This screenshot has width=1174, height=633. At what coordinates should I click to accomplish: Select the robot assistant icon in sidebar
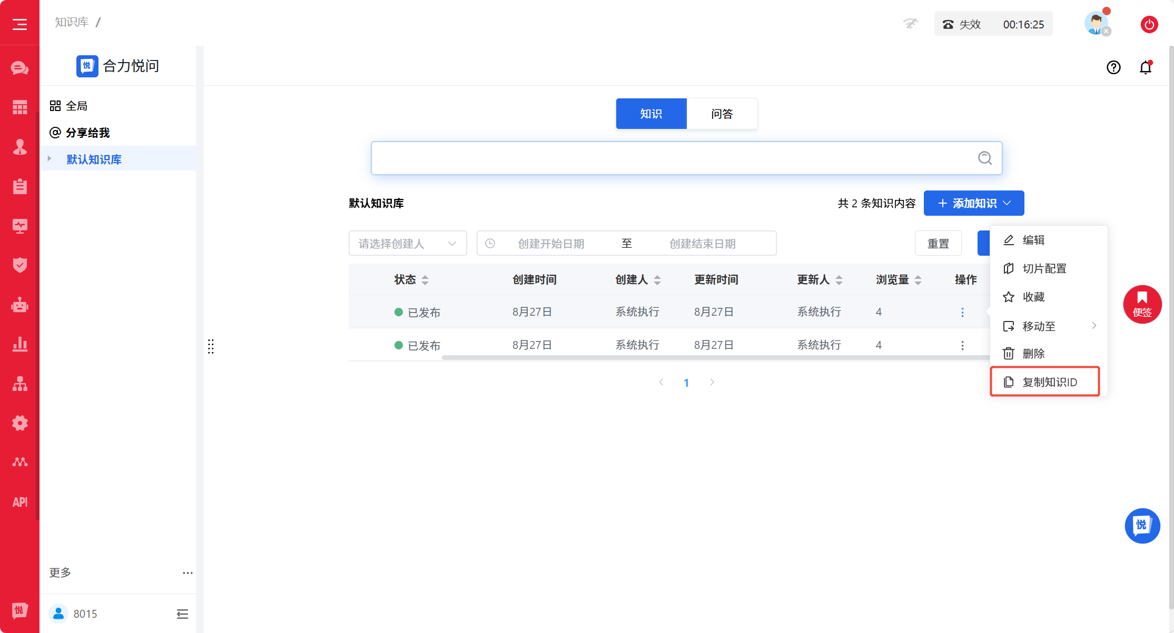tap(19, 304)
